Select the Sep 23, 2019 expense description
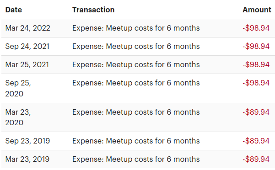275x170 pixels. (x=136, y=141)
